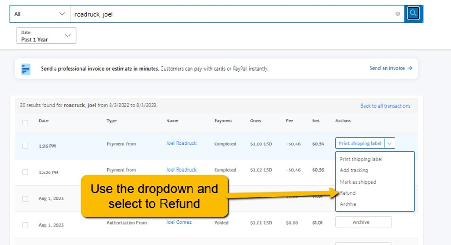451x245 pixels.
Task: Click the Date column header
Action: coord(43,121)
